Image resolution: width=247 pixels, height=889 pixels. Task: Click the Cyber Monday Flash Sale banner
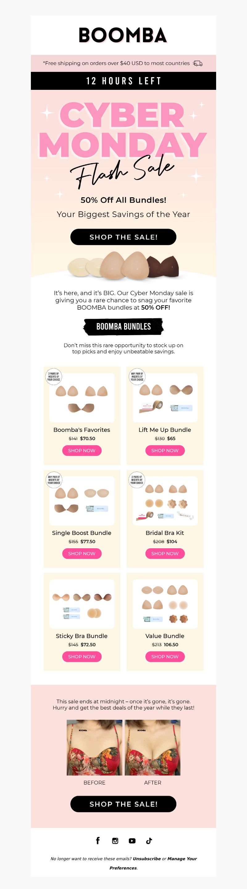124,143
